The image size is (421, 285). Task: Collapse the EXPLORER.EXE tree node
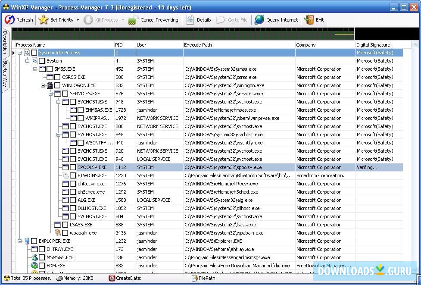pyautogui.click(x=19, y=241)
